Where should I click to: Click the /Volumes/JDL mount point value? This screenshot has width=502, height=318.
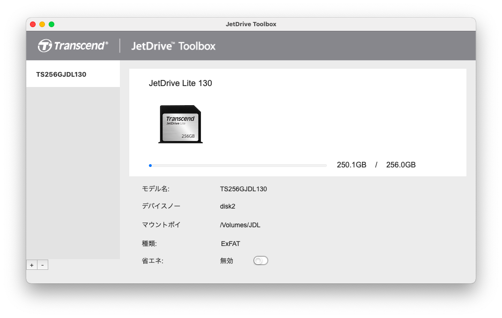[x=240, y=225]
